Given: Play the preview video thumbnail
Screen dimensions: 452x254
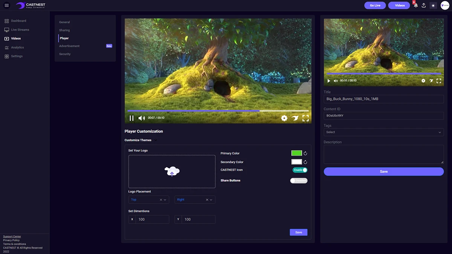Looking at the screenshot, I should click(x=329, y=81).
